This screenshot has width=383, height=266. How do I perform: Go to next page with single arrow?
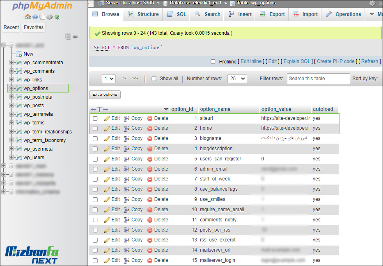click(x=124, y=79)
